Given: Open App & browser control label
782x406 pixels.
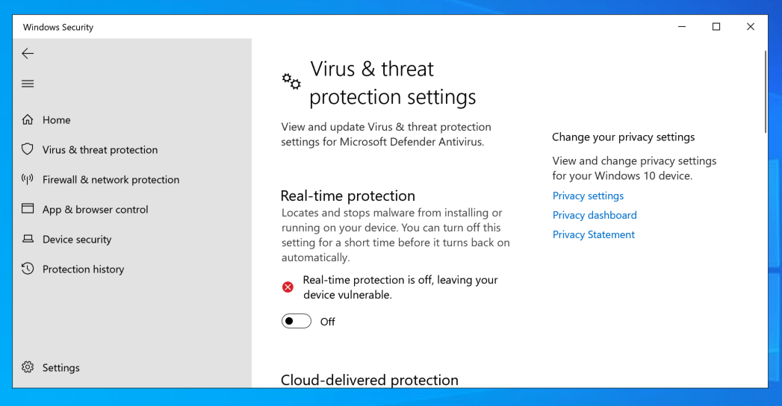Looking at the screenshot, I should pos(96,209).
